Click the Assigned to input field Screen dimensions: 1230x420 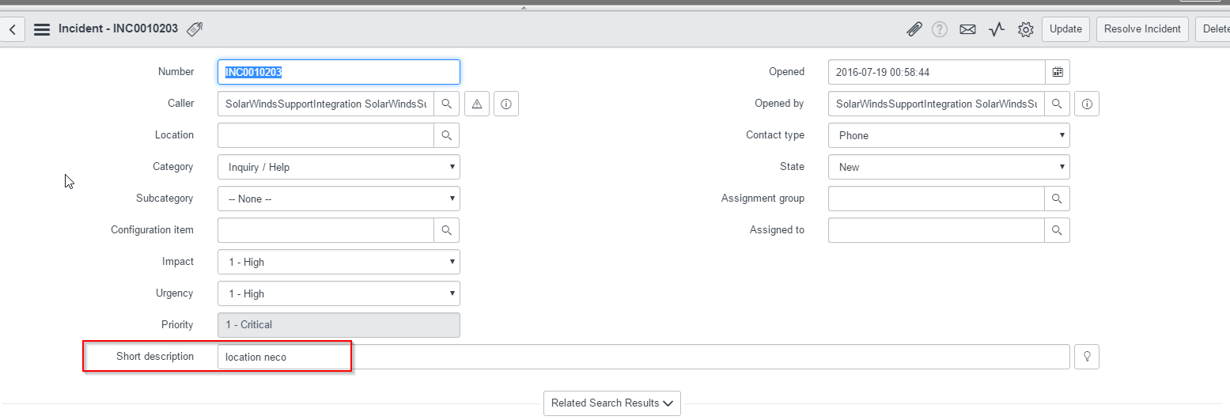(937, 230)
